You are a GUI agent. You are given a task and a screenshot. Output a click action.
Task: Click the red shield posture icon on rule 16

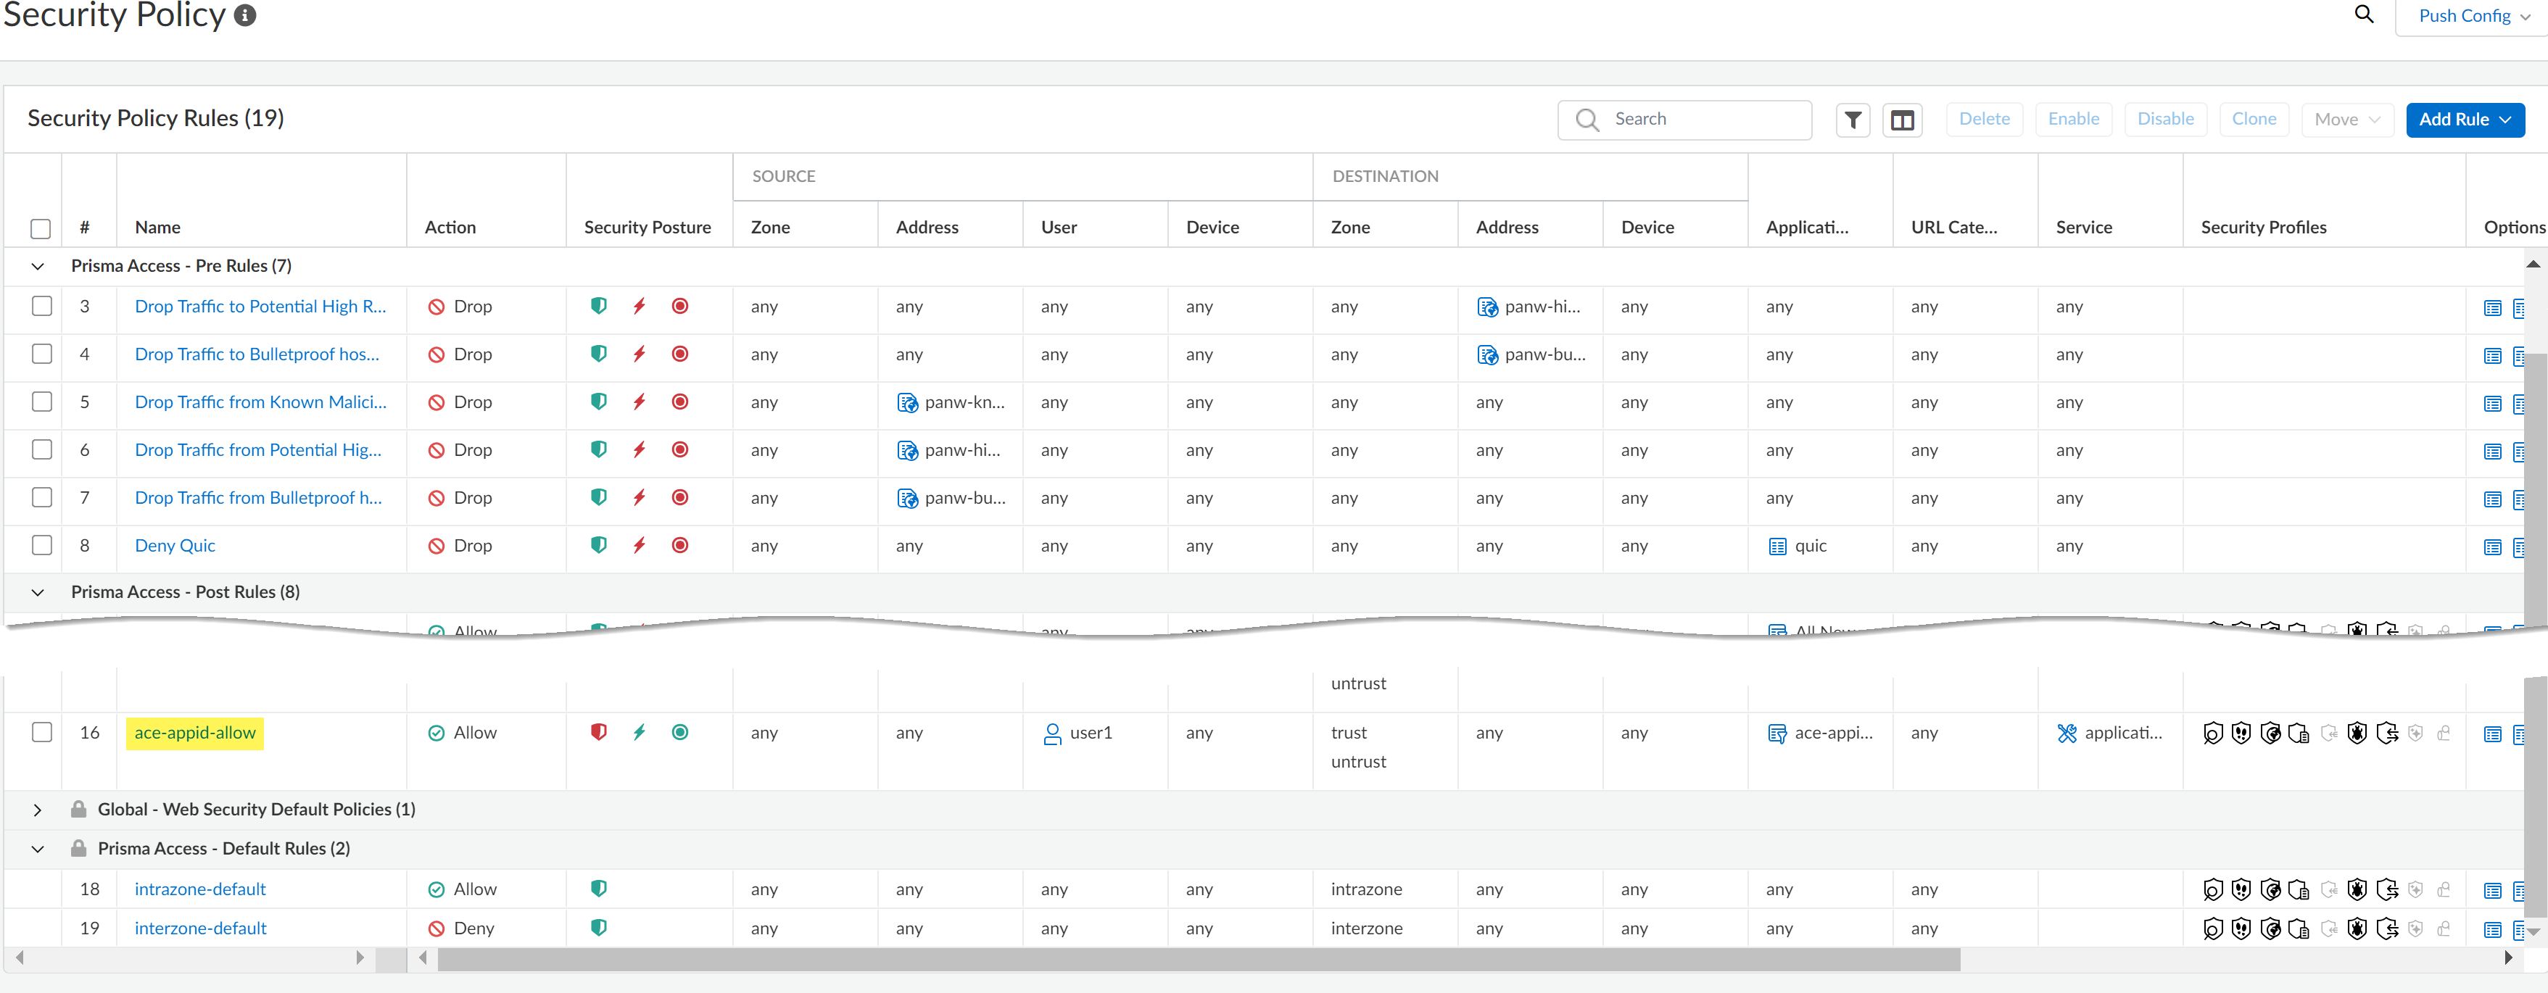coord(598,732)
